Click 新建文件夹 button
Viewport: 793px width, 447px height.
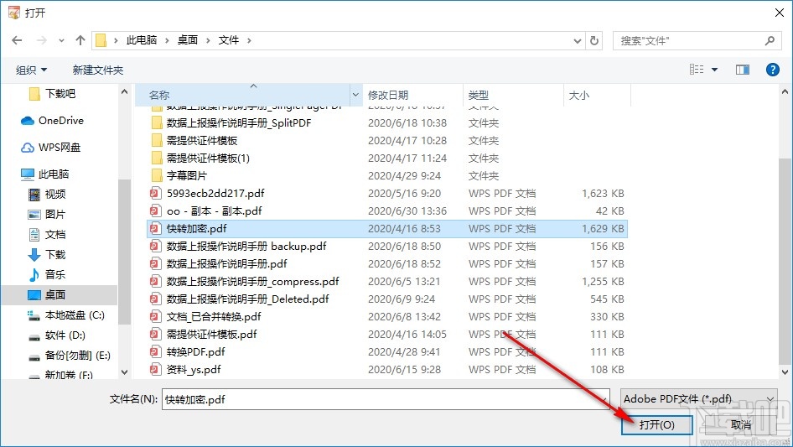click(x=98, y=70)
